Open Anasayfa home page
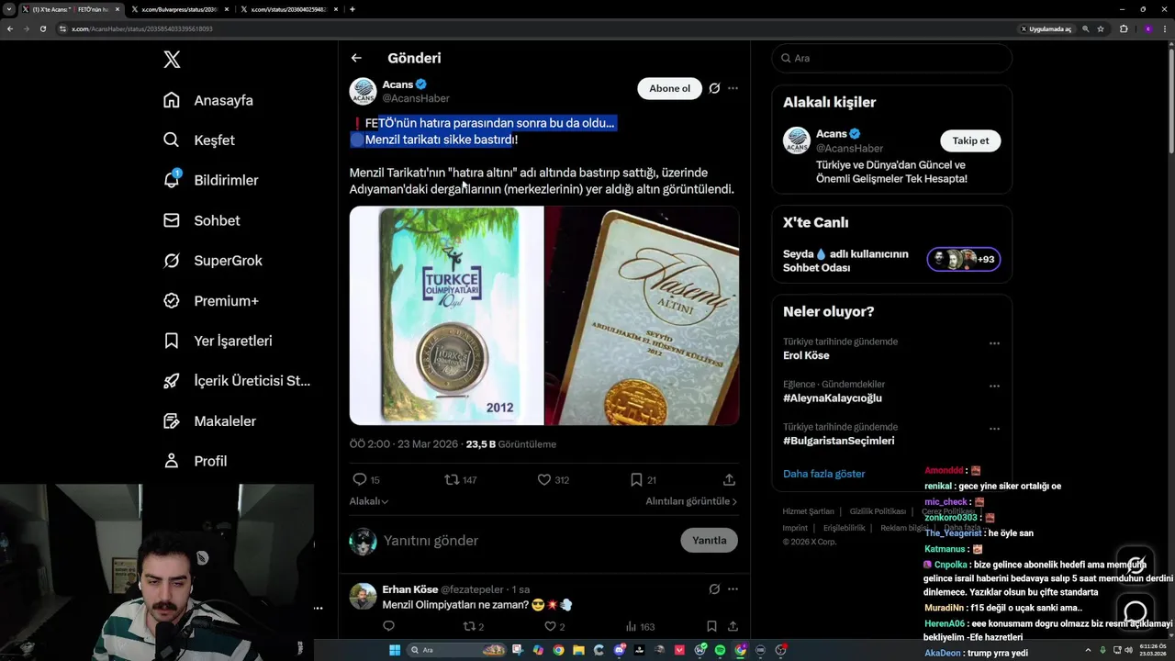 tap(208, 100)
